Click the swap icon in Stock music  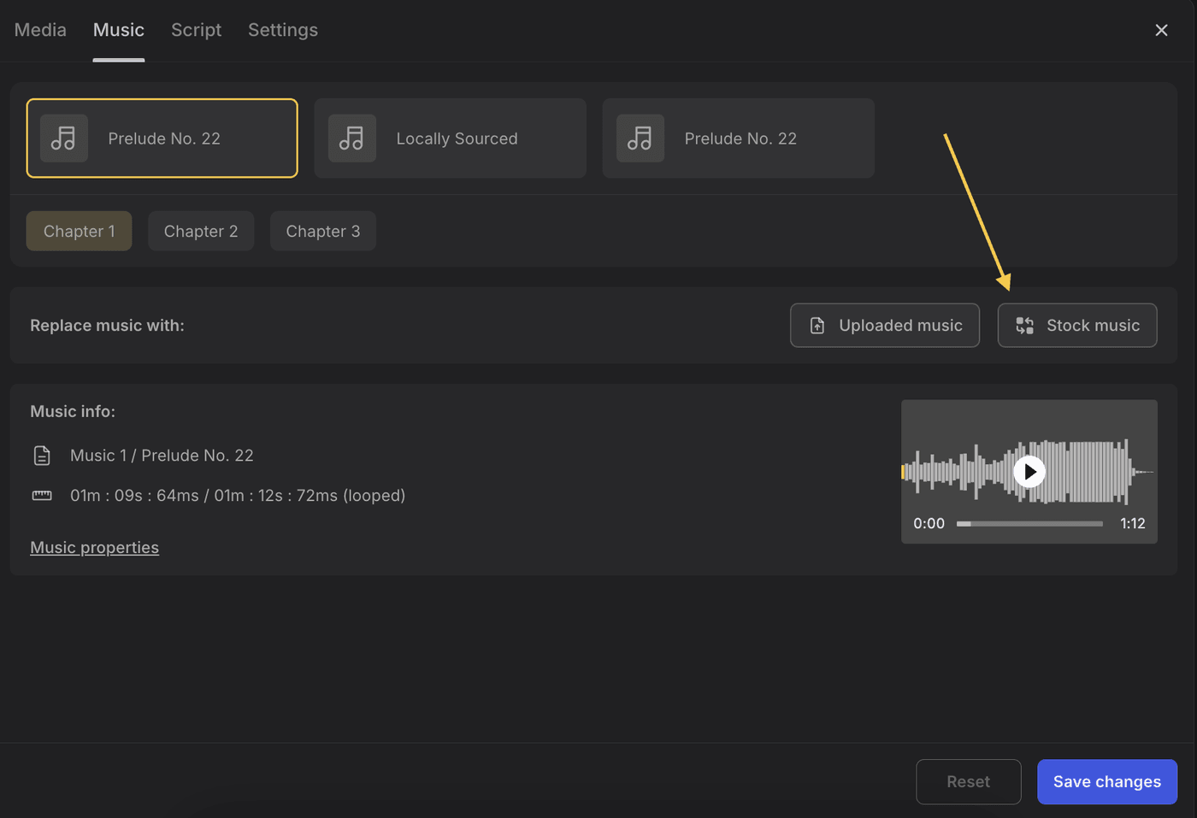point(1024,326)
